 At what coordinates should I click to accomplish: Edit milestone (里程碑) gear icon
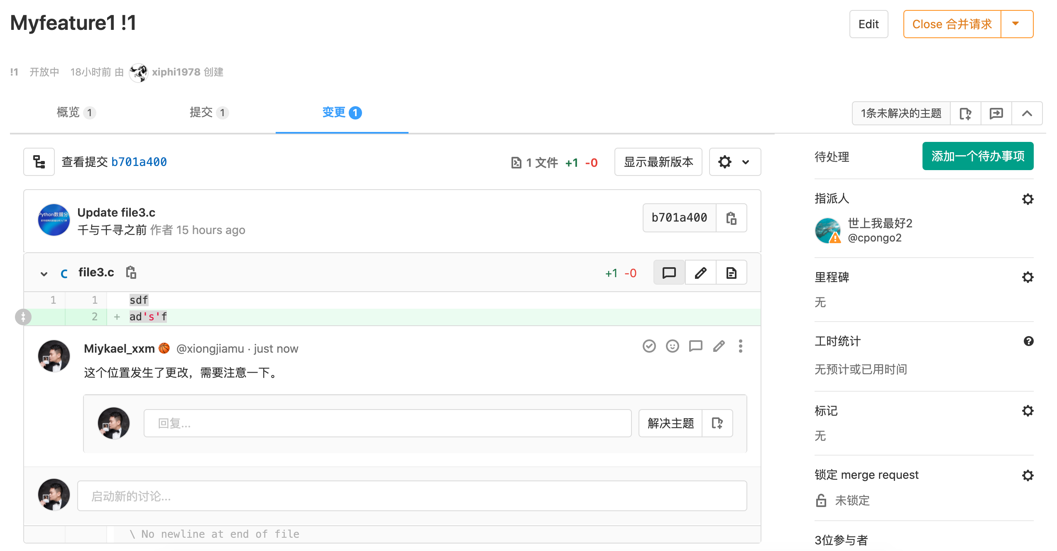(x=1028, y=277)
